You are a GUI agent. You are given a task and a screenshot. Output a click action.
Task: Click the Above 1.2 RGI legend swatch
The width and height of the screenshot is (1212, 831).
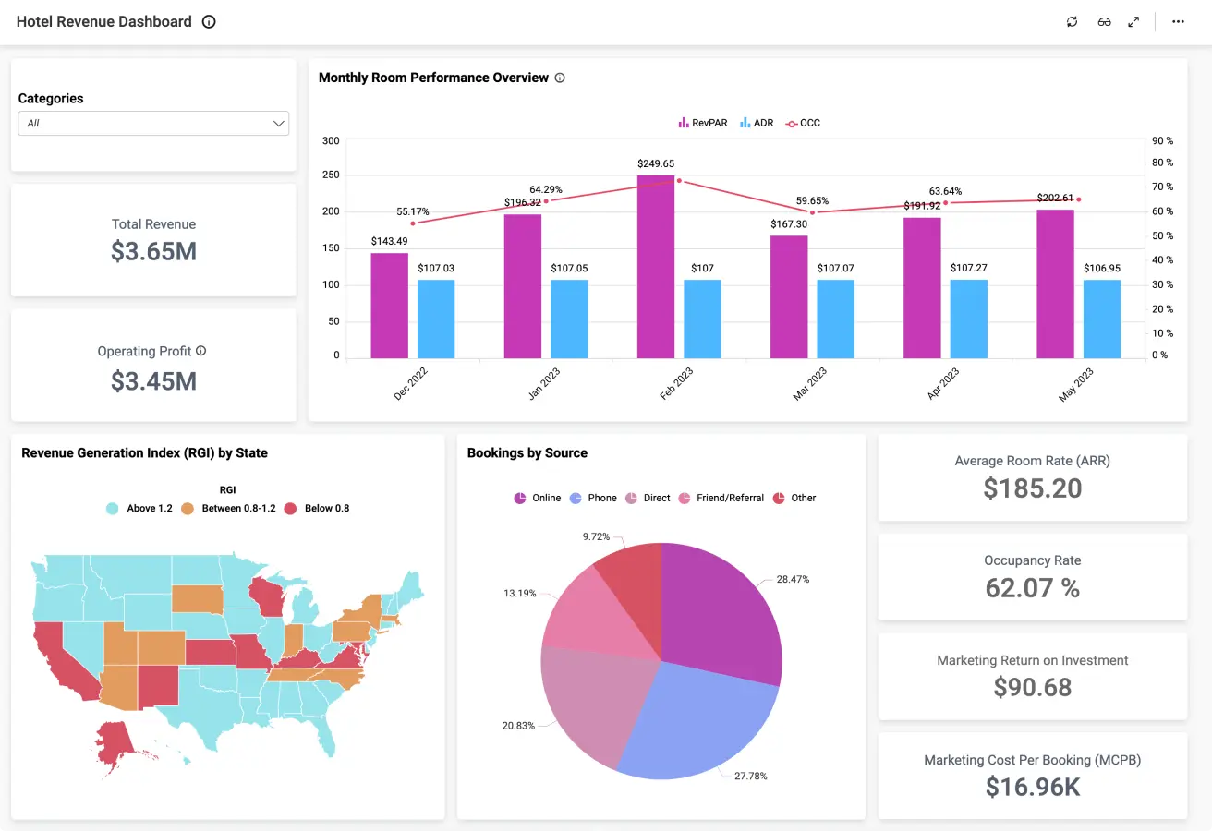tap(113, 508)
